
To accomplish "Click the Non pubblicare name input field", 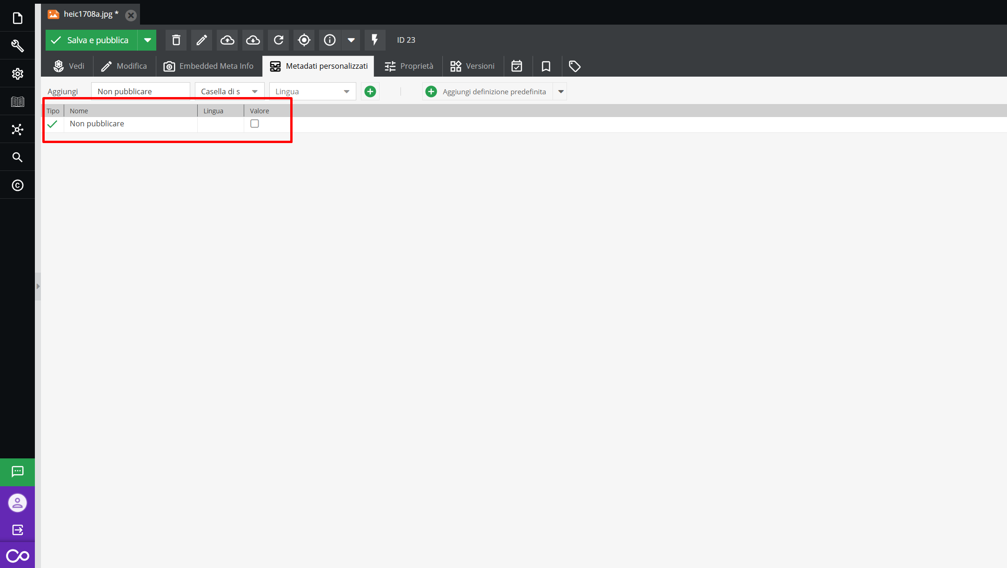I will tap(140, 91).
